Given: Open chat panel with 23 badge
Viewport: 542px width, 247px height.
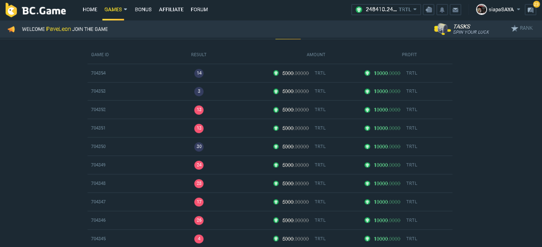Looking at the screenshot, I should point(530,10).
